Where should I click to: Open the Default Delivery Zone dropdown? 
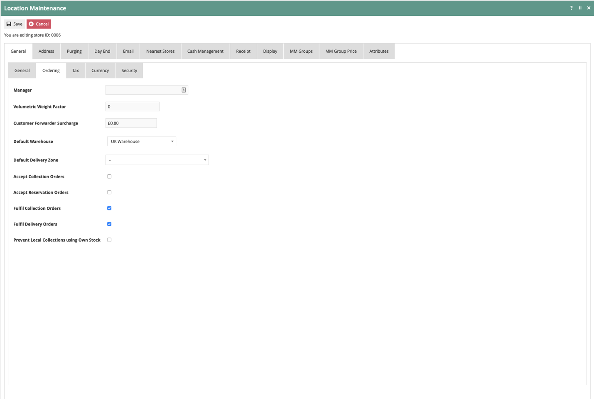point(157,160)
